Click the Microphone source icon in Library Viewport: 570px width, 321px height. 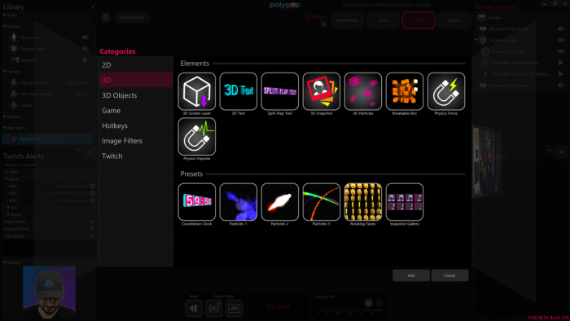pyautogui.click(x=14, y=37)
